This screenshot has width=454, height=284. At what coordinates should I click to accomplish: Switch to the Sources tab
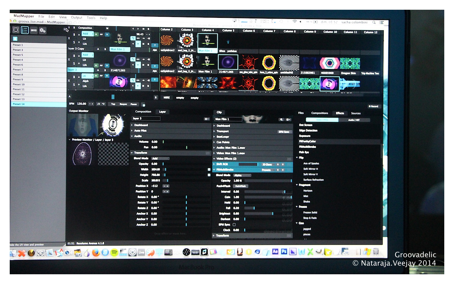[356, 113]
